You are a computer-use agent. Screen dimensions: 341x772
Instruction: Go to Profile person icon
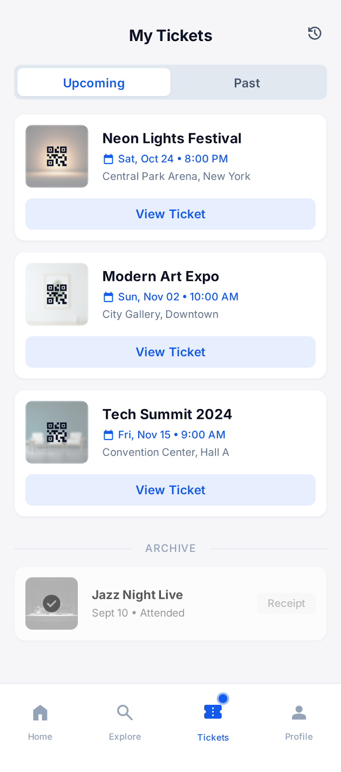[299, 713]
